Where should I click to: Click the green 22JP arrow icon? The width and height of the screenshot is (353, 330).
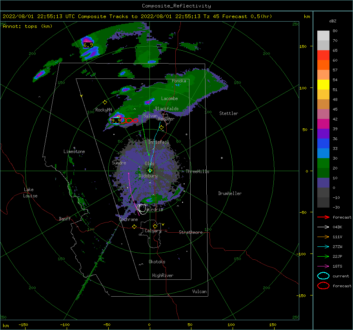click(323, 256)
